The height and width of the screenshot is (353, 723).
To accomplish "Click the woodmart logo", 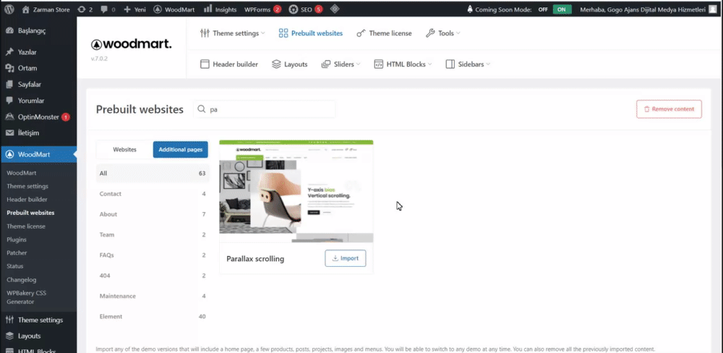I will pos(132,44).
